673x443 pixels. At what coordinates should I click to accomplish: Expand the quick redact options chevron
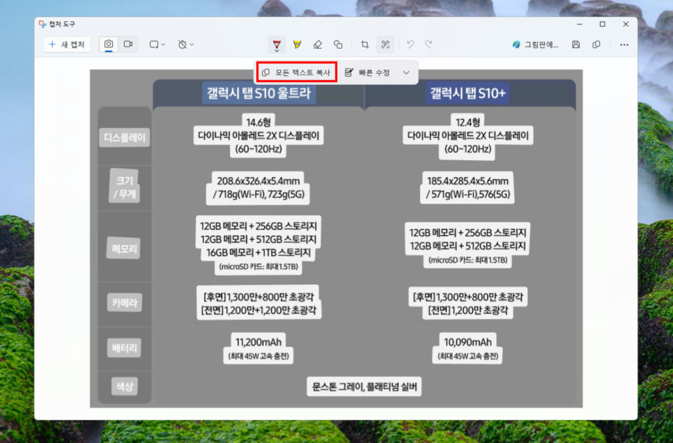[x=406, y=72]
